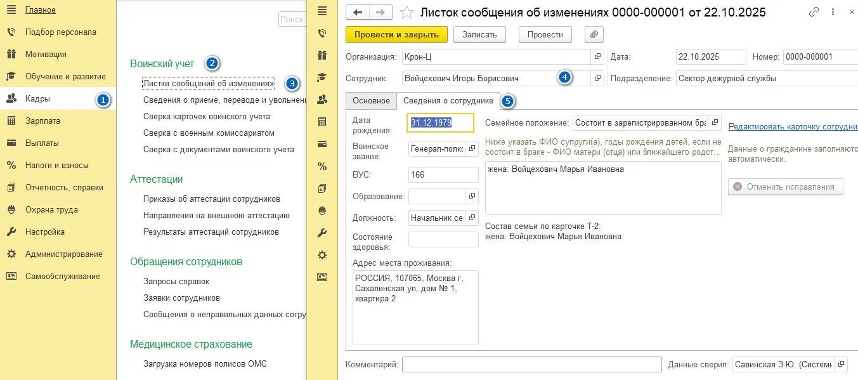Click the Администрирование gear icon

[x=11, y=254]
